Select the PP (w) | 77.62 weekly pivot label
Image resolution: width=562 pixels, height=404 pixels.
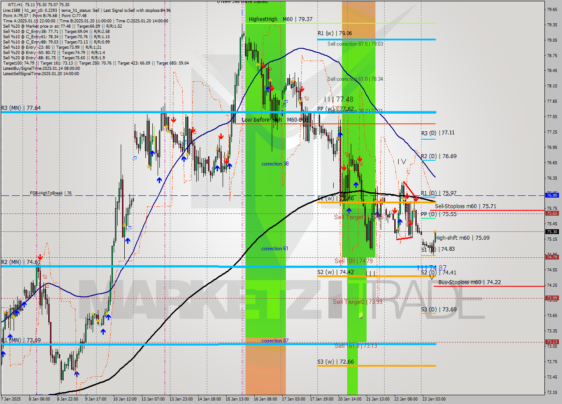pyautogui.click(x=335, y=108)
